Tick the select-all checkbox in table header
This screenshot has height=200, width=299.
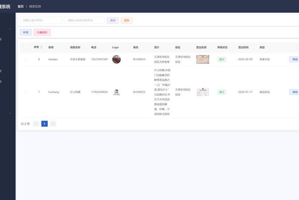pyautogui.click(x=26, y=47)
